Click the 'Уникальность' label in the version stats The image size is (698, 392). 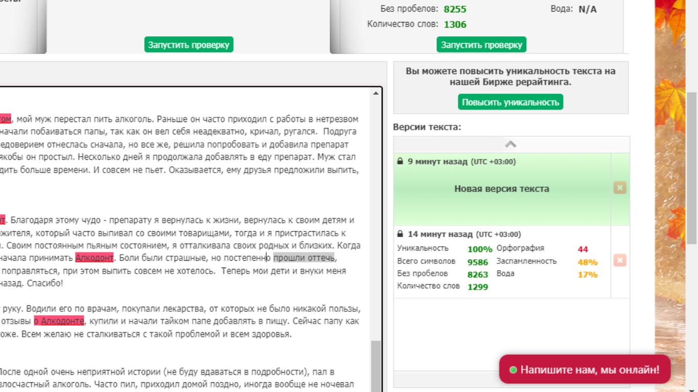click(x=423, y=248)
